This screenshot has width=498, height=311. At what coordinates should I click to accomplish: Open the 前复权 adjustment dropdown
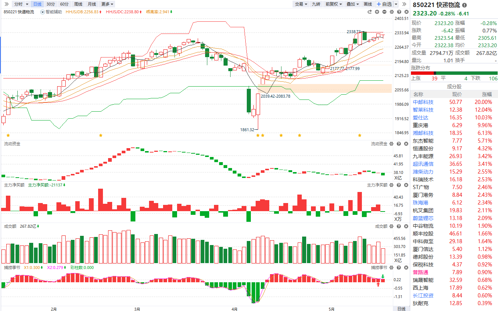[x=333, y=4]
